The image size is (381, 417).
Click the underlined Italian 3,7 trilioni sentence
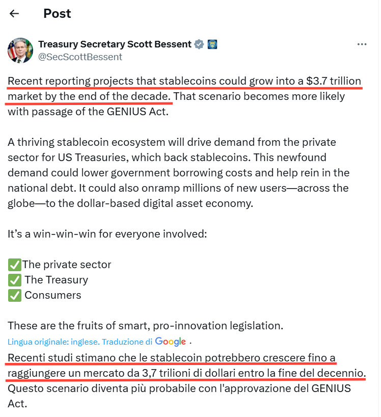[186, 366]
